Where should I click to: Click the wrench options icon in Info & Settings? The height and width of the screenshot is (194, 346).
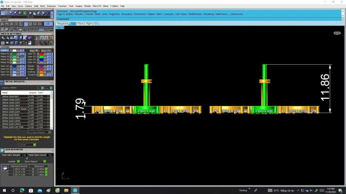7,37
